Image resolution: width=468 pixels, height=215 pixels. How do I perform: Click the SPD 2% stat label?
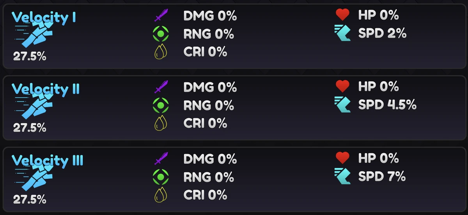pos(382,33)
